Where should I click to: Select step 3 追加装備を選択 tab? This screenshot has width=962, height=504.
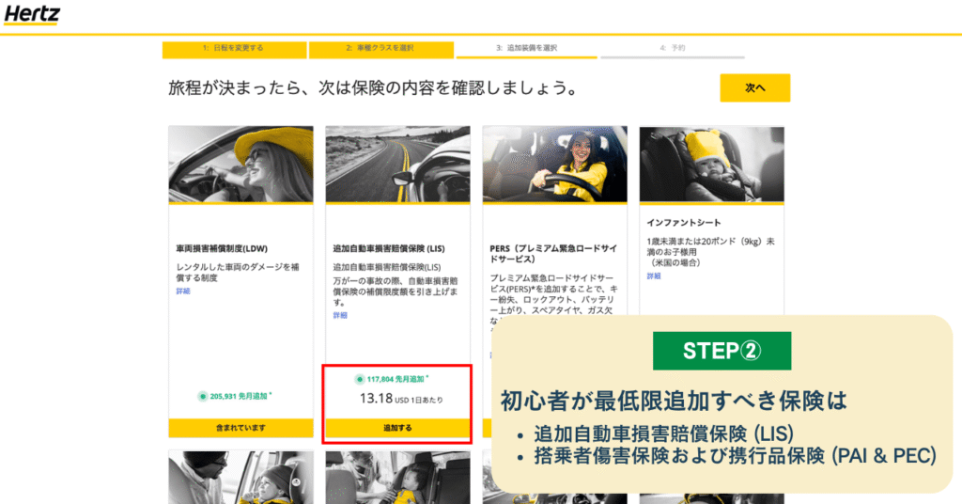point(526,49)
